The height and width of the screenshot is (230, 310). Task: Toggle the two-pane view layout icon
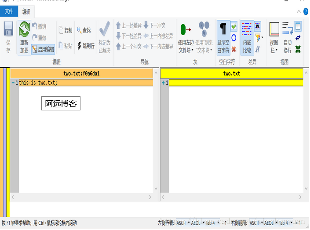tap(298, 26)
